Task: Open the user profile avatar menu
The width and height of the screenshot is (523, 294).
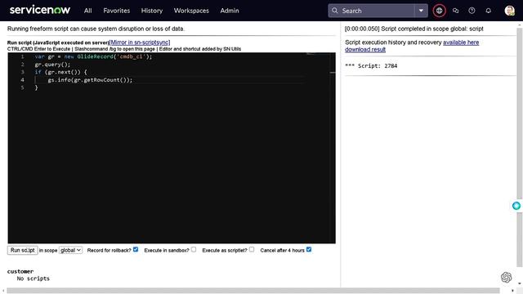Action: (x=509, y=11)
